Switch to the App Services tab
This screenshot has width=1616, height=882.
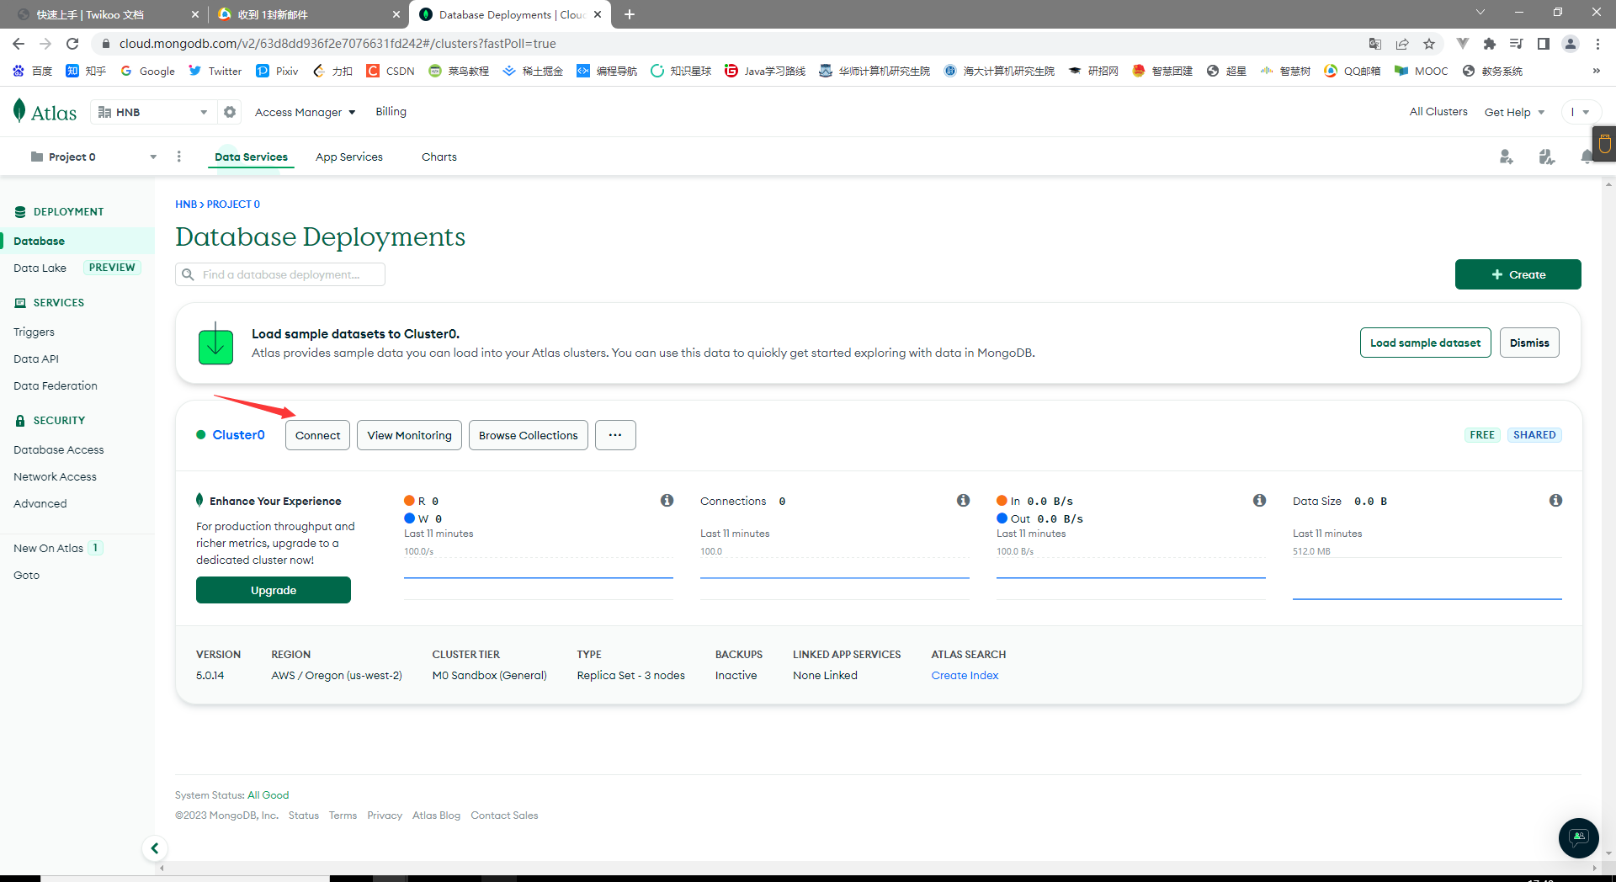(348, 157)
